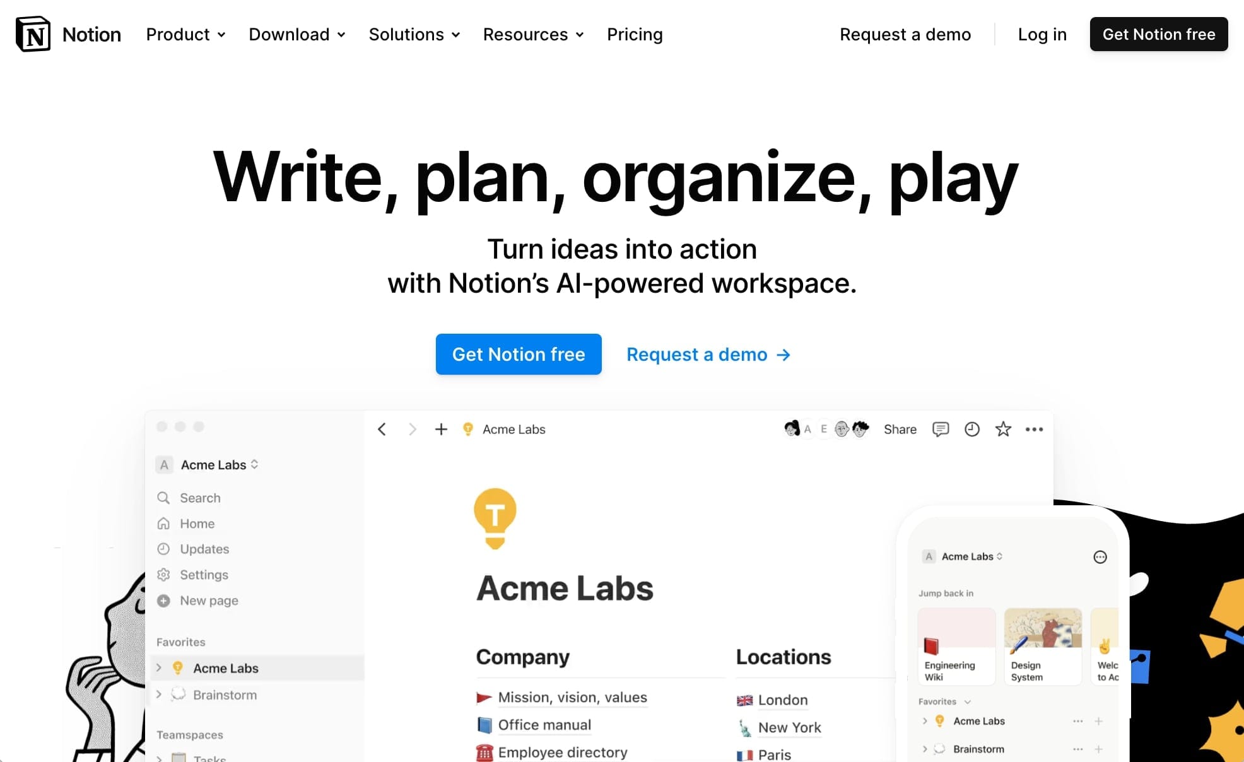Image resolution: width=1244 pixels, height=762 pixels.
Task: Open the Solutions dropdown menu
Action: [x=414, y=35]
